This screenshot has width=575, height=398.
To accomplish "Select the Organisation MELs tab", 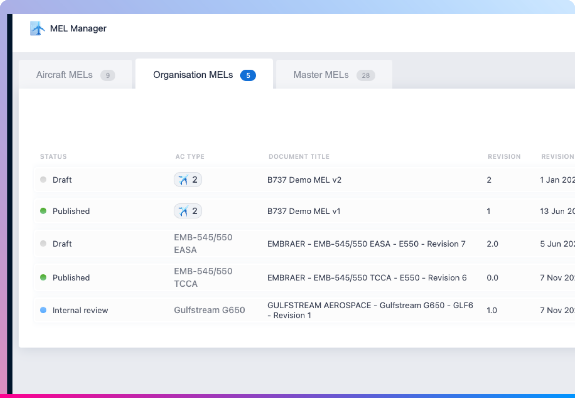I will 193,75.
